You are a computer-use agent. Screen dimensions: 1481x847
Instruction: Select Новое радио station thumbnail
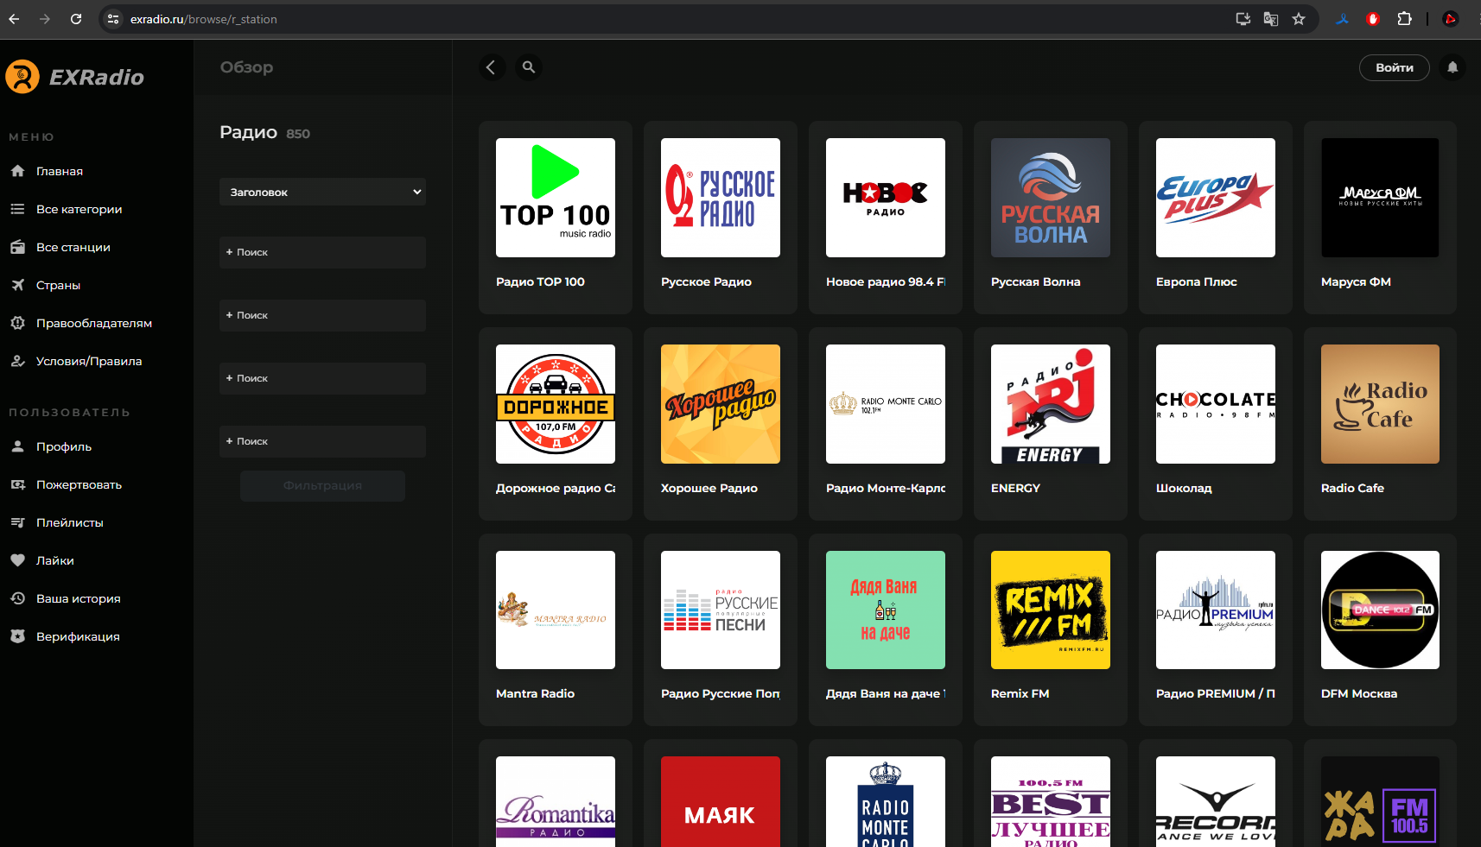(886, 198)
